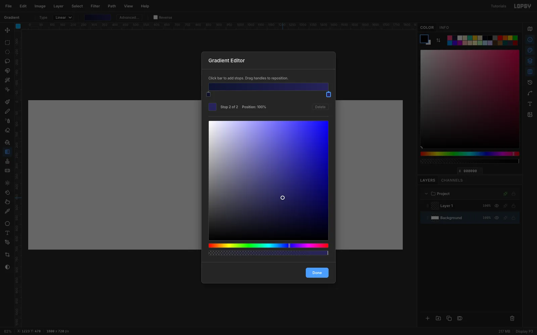Open Display P3 color profile menu
537x335 pixels.
[524, 331]
